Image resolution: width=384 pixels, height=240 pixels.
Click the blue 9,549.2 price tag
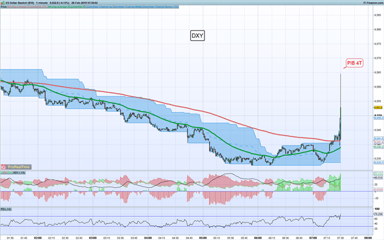pos(378,118)
